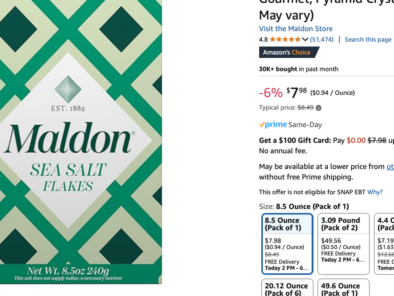This screenshot has width=394, height=296.
Task: Select the 3.09 Pound (Pack of 2) size
Action: [x=343, y=243]
